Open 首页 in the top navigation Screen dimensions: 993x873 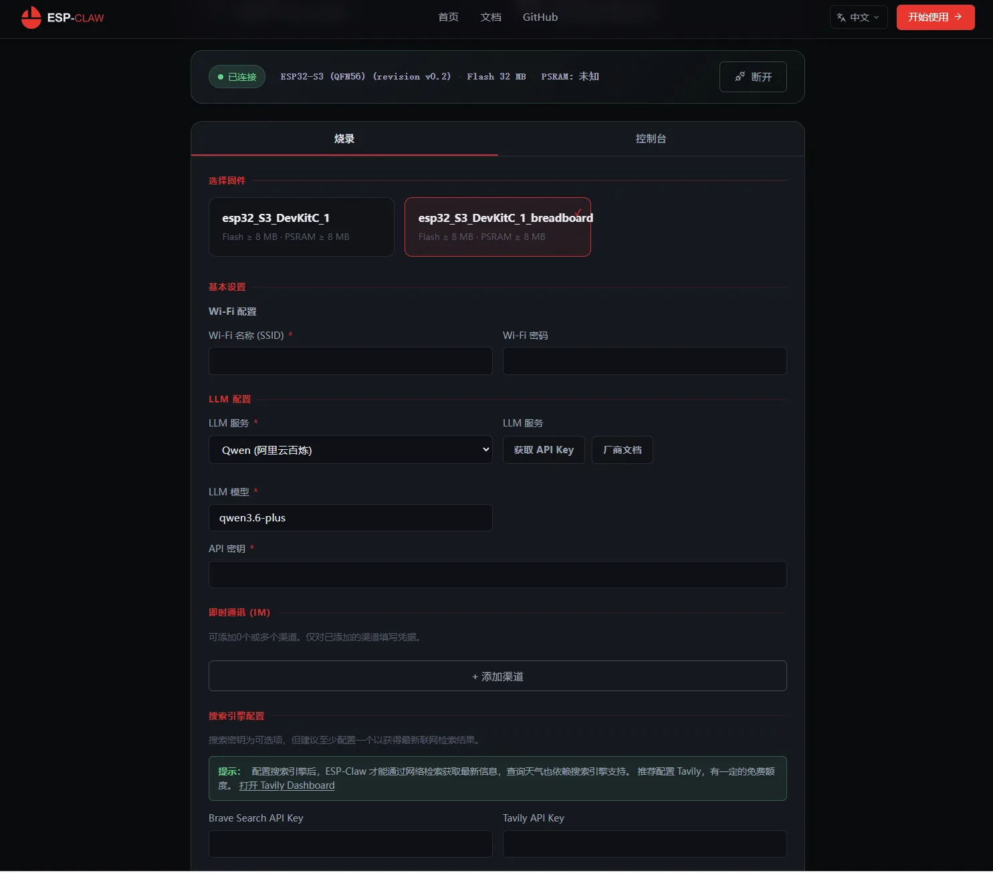tap(448, 17)
